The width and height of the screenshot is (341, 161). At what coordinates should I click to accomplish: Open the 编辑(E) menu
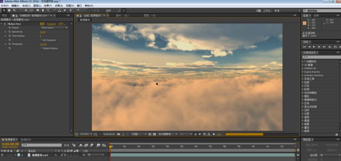click(15, 6)
